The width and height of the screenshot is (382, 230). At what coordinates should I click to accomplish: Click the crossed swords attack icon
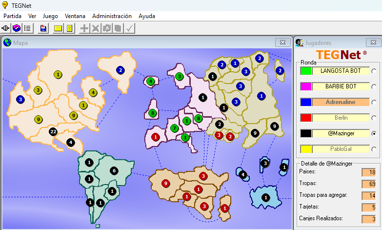96,28
